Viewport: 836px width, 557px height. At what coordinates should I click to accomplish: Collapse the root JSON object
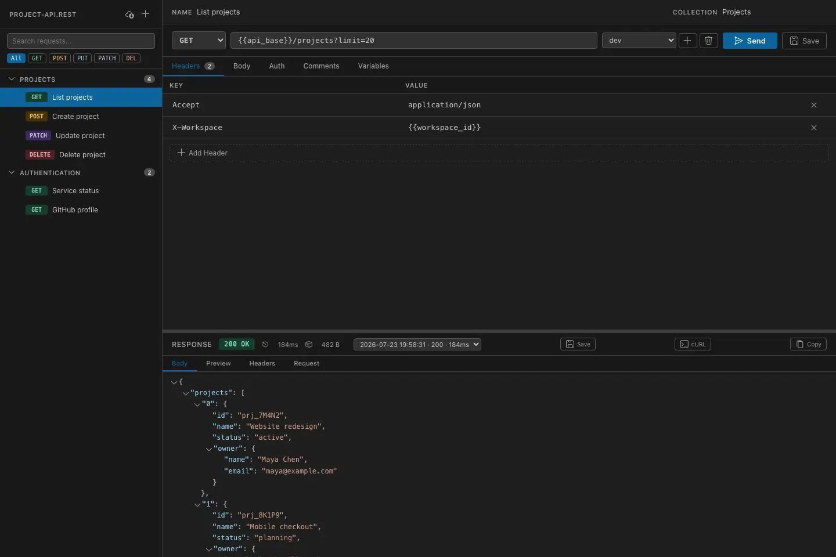(174, 382)
